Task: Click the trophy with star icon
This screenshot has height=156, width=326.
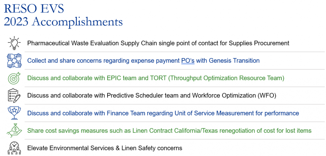Action: pos(14,113)
